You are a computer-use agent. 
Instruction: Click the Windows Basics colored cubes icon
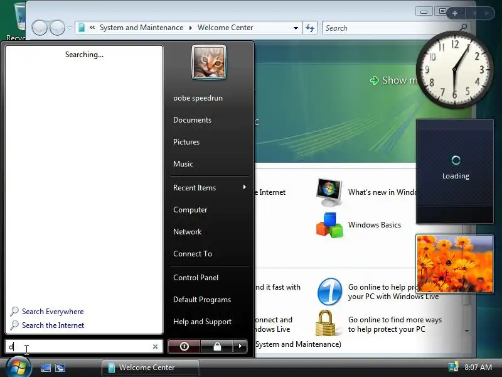(329, 225)
